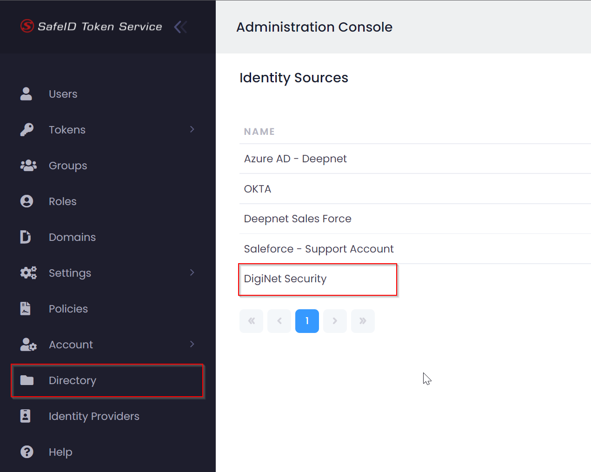Jump to last page with double-arrow button
The image size is (591, 472).
coord(363,321)
